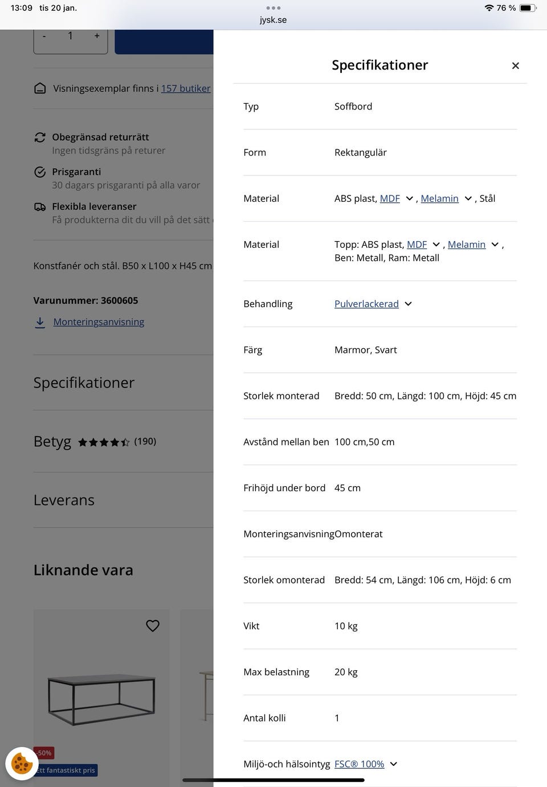Click the Prisgaranti checkmark icon
547x787 pixels.
coord(40,172)
